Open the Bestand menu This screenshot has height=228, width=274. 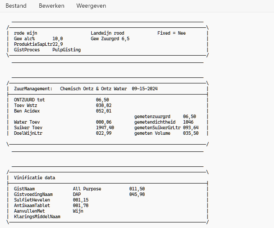click(x=16, y=6)
